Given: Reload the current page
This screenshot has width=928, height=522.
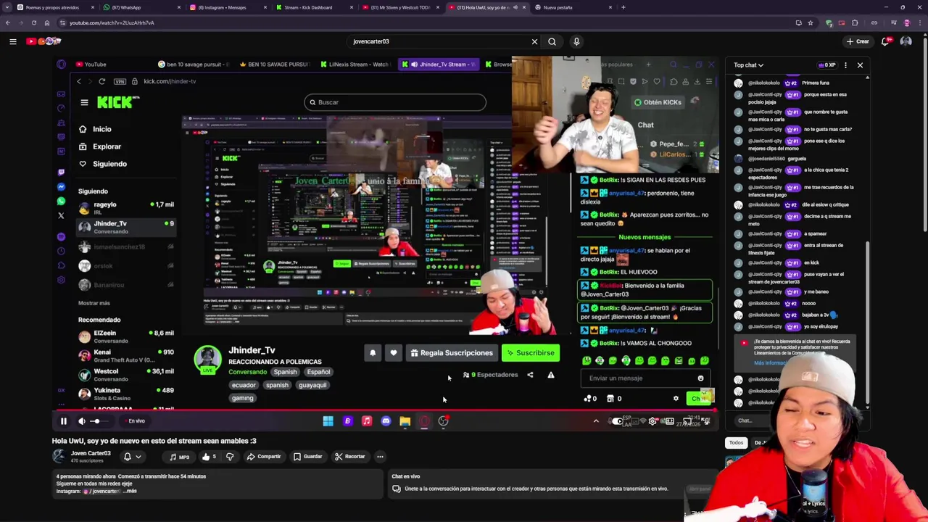Looking at the screenshot, I should point(34,22).
